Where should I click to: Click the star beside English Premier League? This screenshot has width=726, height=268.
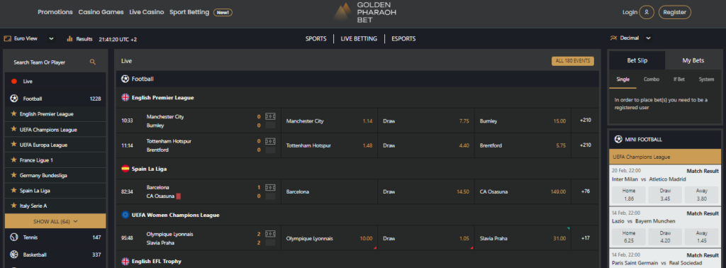click(13, 113)
